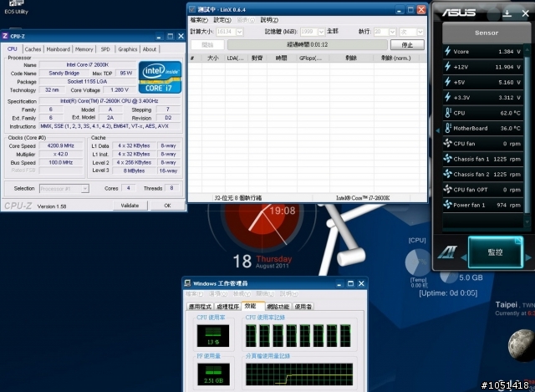Select the Networking tab in Task Manager
The image size is (535, 392).
[x=278, y=307]
